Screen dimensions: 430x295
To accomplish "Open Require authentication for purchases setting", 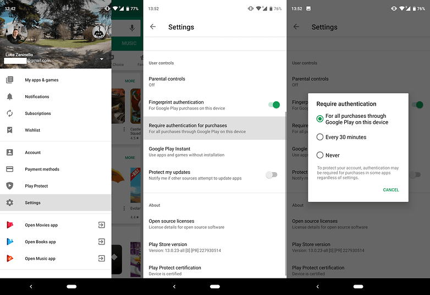I will (x=215, y=128).
